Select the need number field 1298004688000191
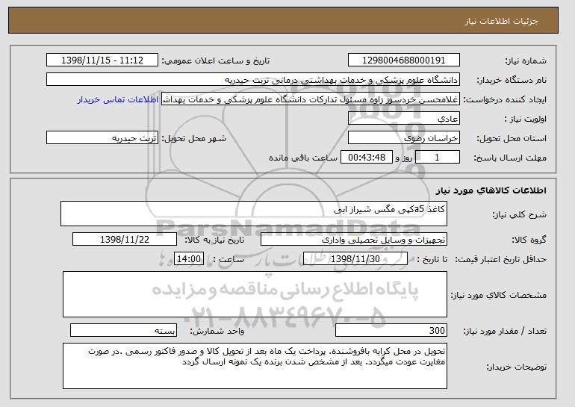 (404, 60)
